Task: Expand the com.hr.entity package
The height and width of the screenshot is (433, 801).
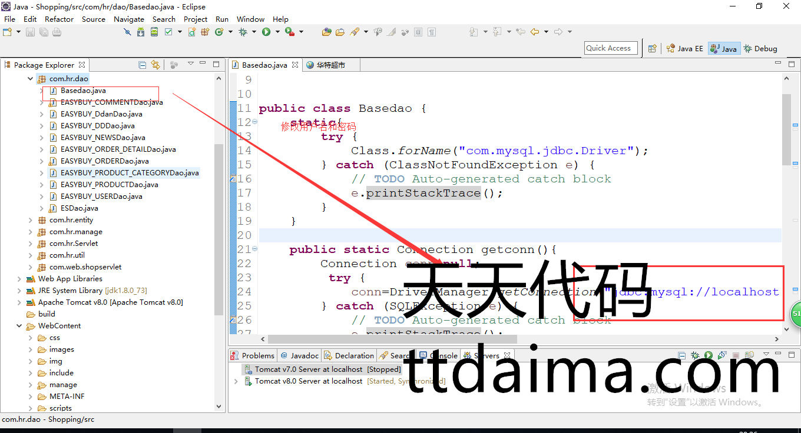Action: [31, 220]
